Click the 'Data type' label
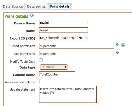 [27, 67]
